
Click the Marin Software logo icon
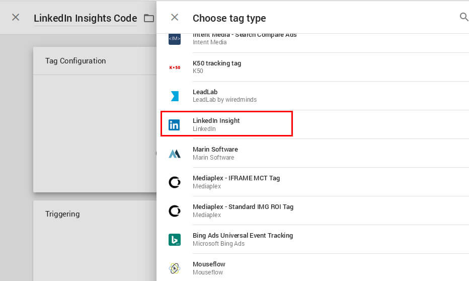tap(175, 154)
